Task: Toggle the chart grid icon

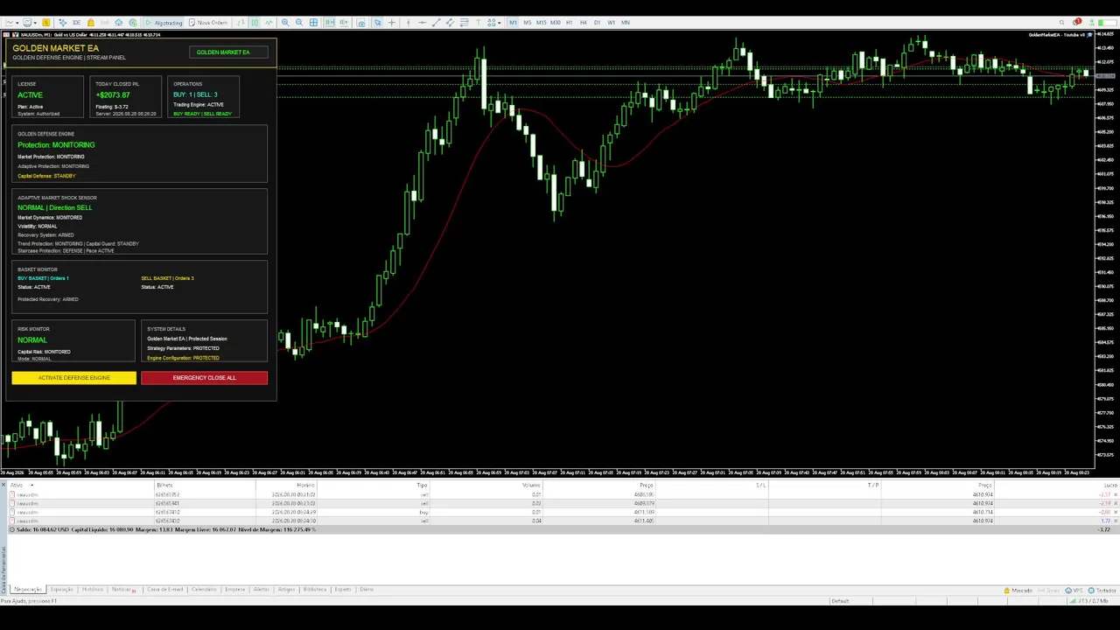Action: pyautogui.click(x=313, y=23)
